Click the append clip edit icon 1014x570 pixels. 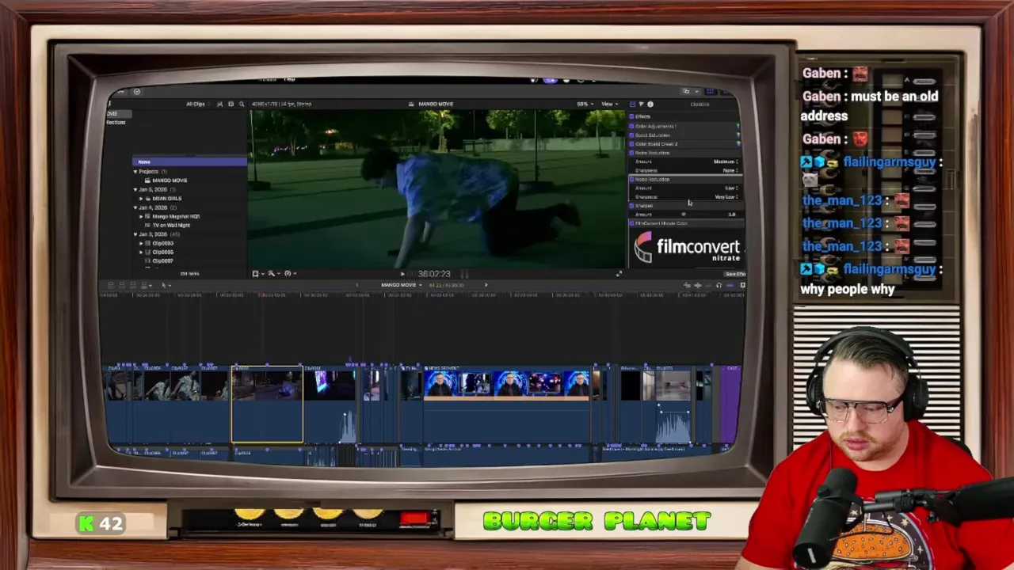coord(133,285)
